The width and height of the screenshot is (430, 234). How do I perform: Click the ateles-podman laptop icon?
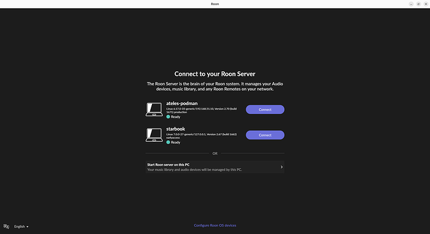tap(154, 110)
